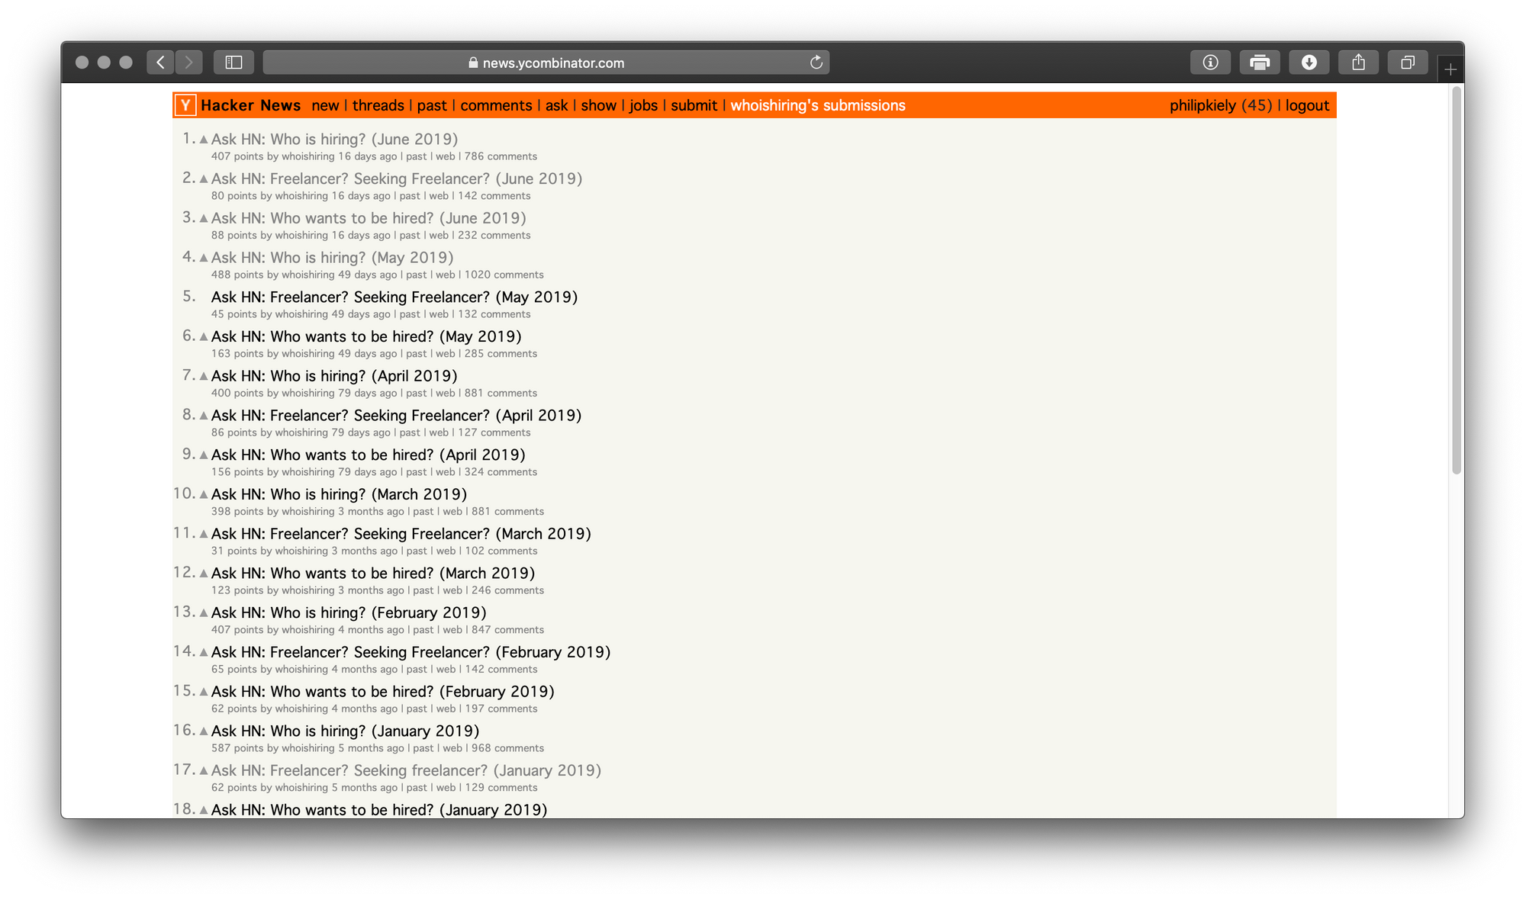
Task: Go to the jobs section
Action: pos(643,105)
